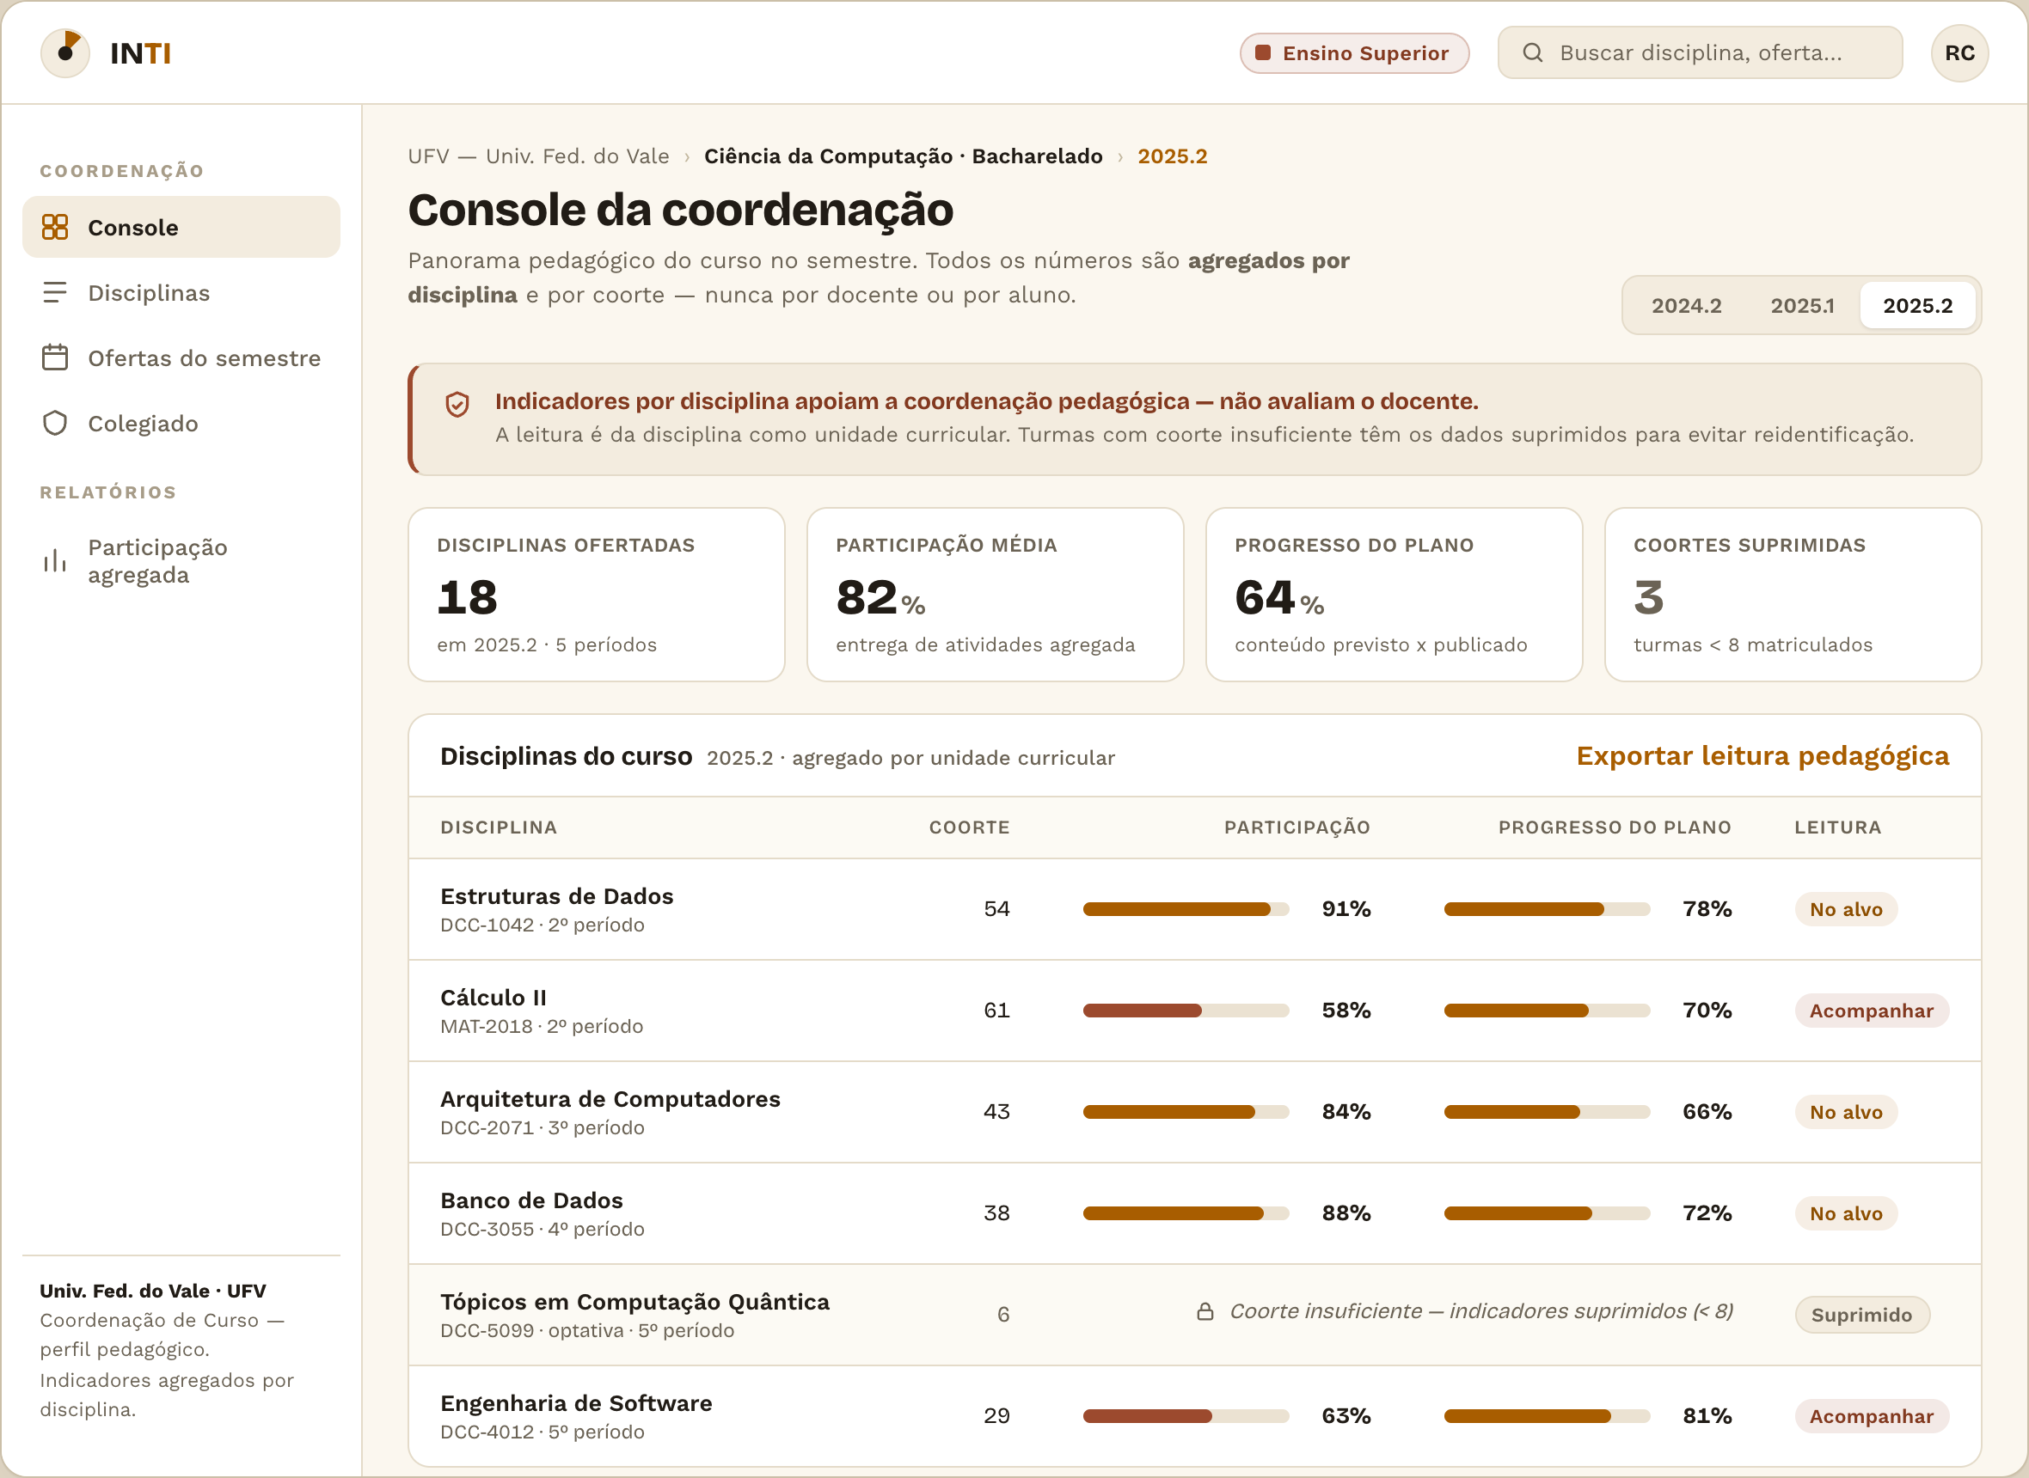
Task: Open the Participação média card
Action: coord(996,595)
